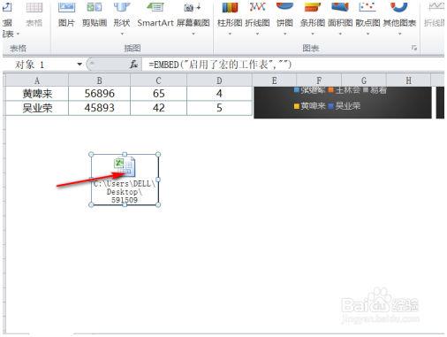447x337 pixels.
Task: Insert a SmartArt graphic
Action: coord(155,15)
